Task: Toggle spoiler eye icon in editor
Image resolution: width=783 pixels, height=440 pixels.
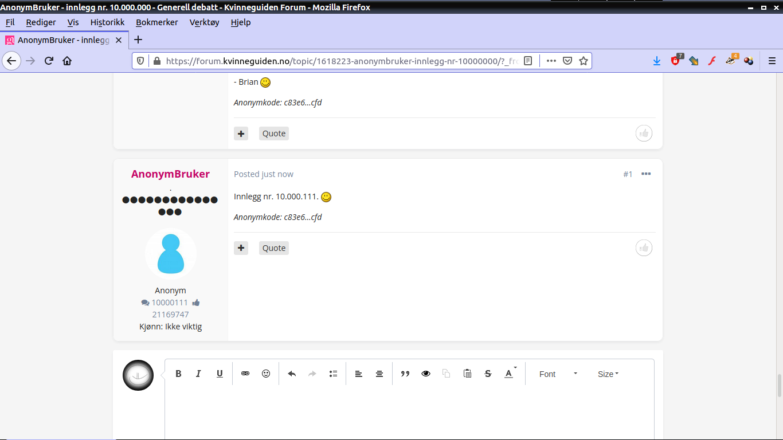Action: click(426, 374)
